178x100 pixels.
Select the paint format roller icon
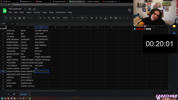tap(24, 18)
